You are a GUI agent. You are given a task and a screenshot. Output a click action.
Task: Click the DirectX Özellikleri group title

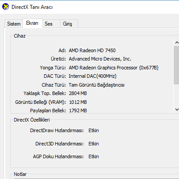point(32,120)
